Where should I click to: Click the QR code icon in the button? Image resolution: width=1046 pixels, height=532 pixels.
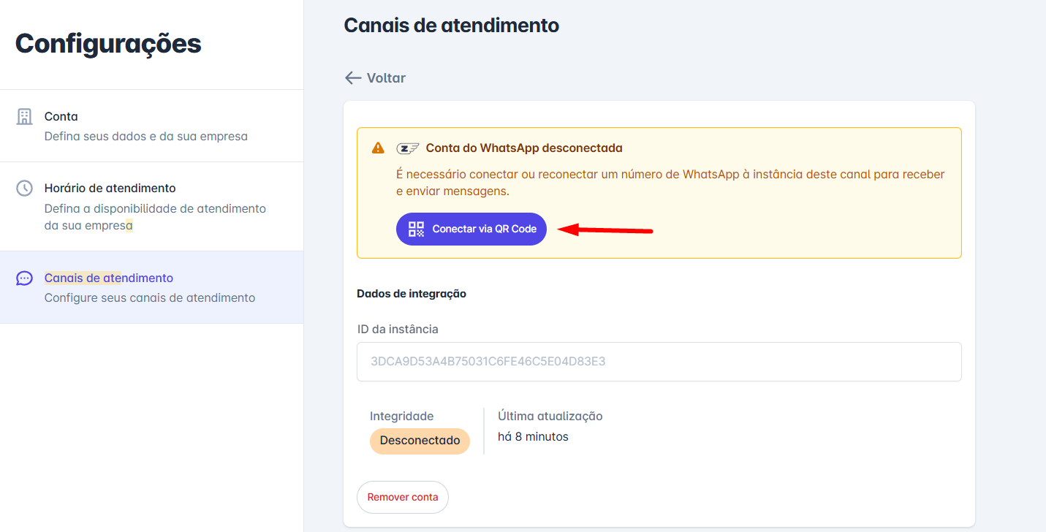416,229
